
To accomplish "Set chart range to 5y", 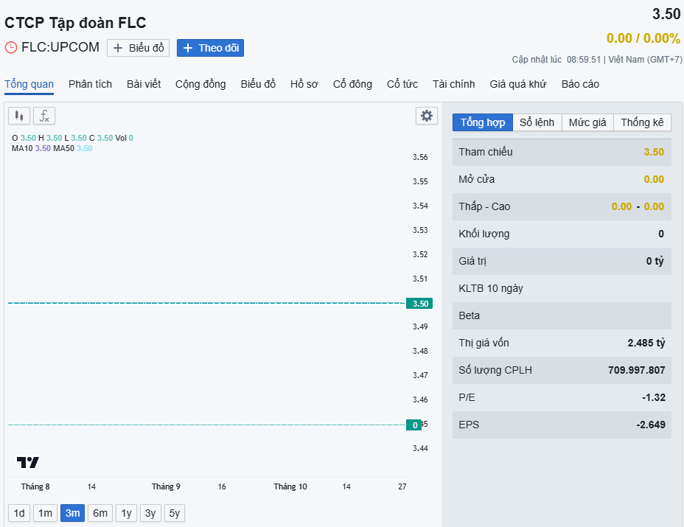I will pyautogui.click(x=175, y=513).
